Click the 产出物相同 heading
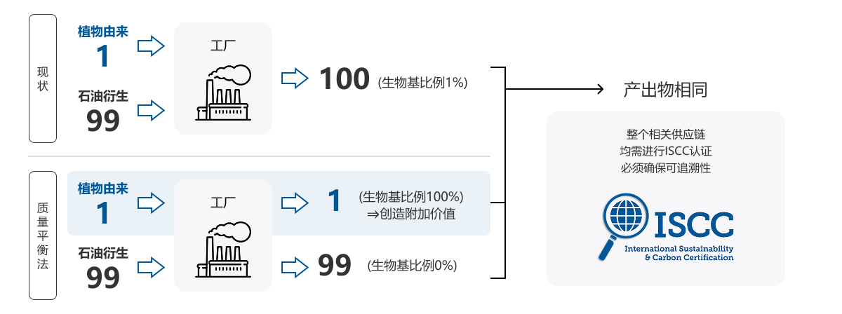This screenshot has height=314, width=842. pyautogui.click(x=665, y=90)
